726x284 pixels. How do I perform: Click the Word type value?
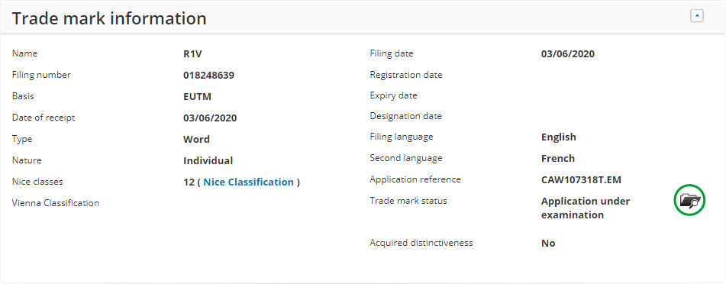[196, 140]
